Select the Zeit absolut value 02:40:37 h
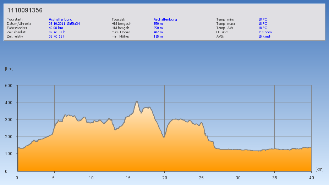 pos(57,32)
